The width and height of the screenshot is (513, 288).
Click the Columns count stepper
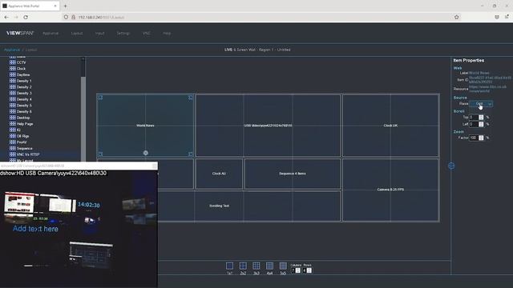[298, 270]
